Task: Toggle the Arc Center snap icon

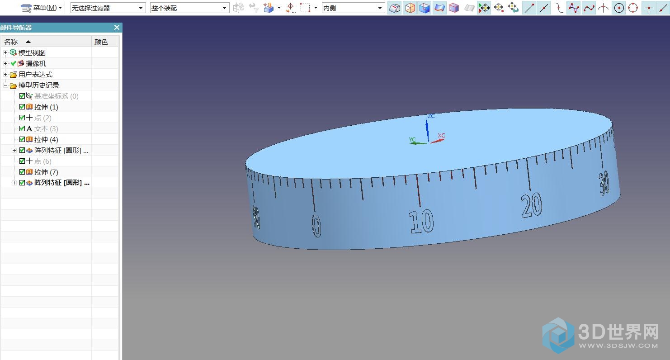Action: pyautogui.click(x=619, y=8)
